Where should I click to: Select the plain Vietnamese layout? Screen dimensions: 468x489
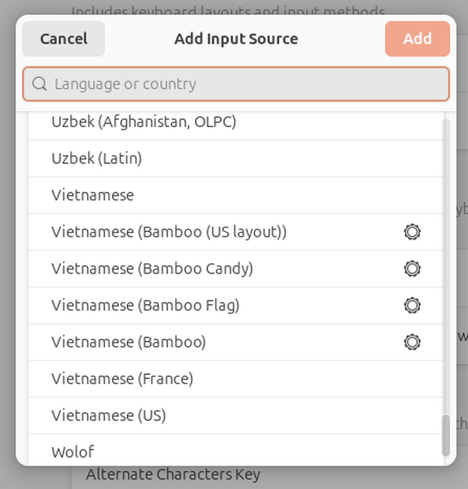tap(93, 195)
